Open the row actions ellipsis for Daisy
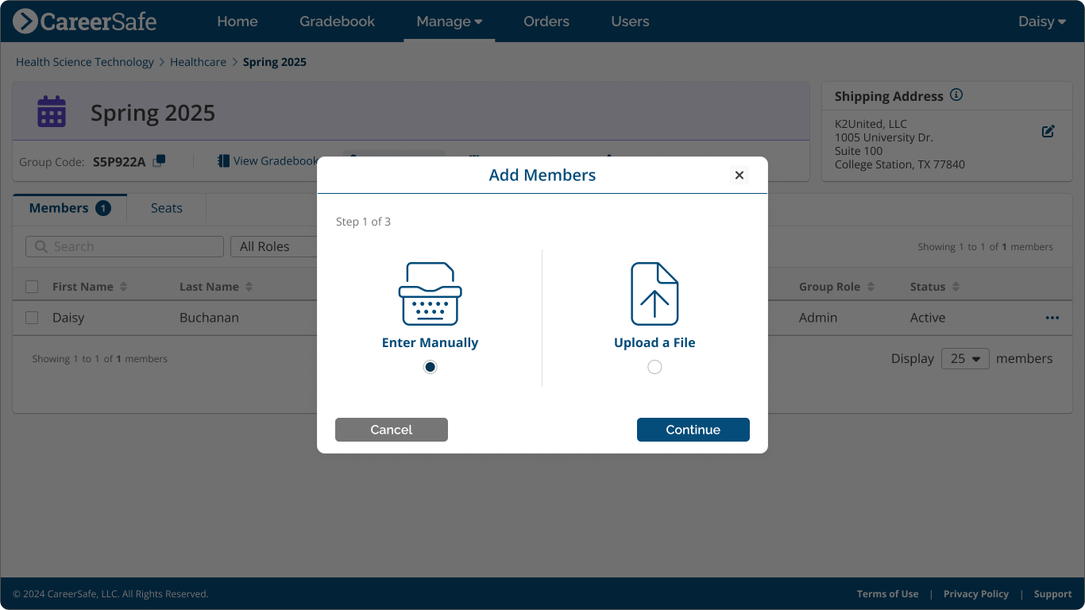 pyautogui.click(x=1052, y=318)
